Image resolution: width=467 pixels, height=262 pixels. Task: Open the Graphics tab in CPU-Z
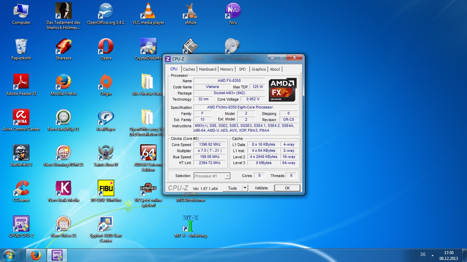259,69
